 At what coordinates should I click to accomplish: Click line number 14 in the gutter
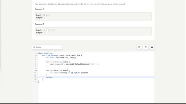click(35, 81)
